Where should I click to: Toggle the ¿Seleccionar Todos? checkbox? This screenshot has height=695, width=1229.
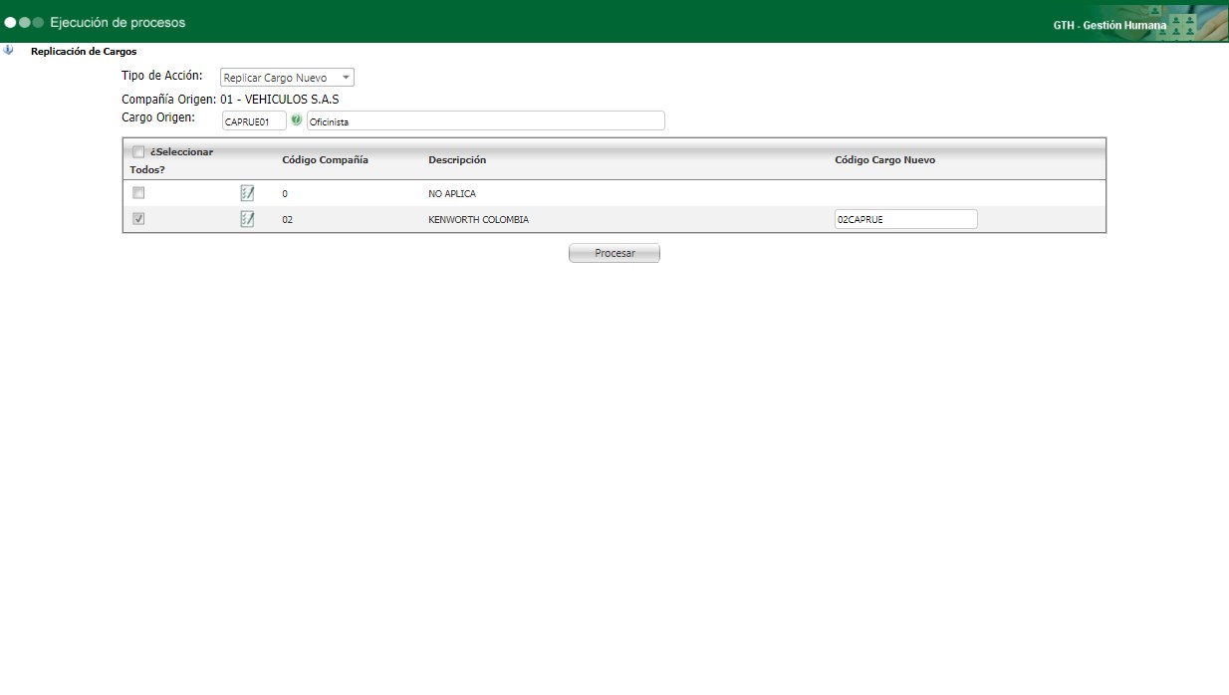pos(138,152)
